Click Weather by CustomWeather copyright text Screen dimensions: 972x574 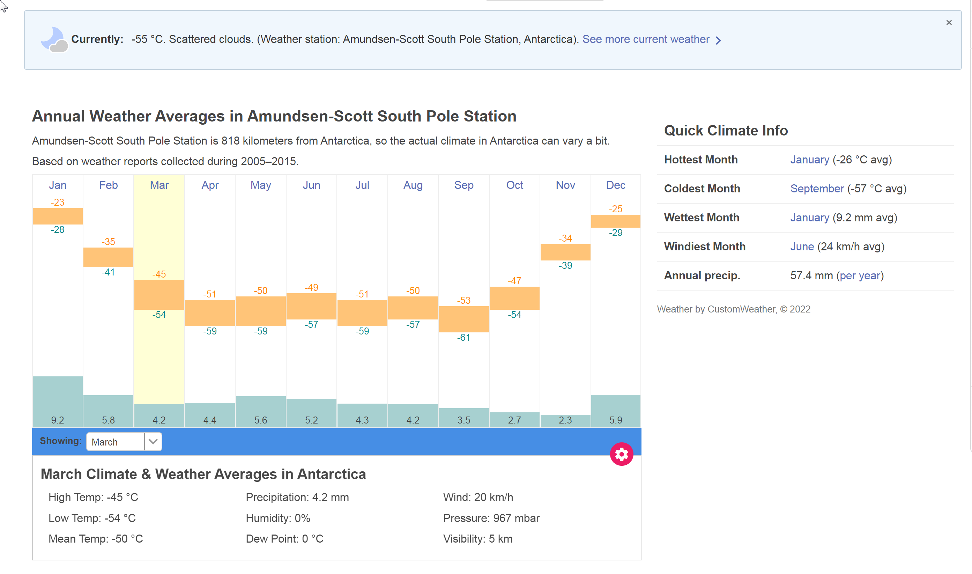(734, 309)
